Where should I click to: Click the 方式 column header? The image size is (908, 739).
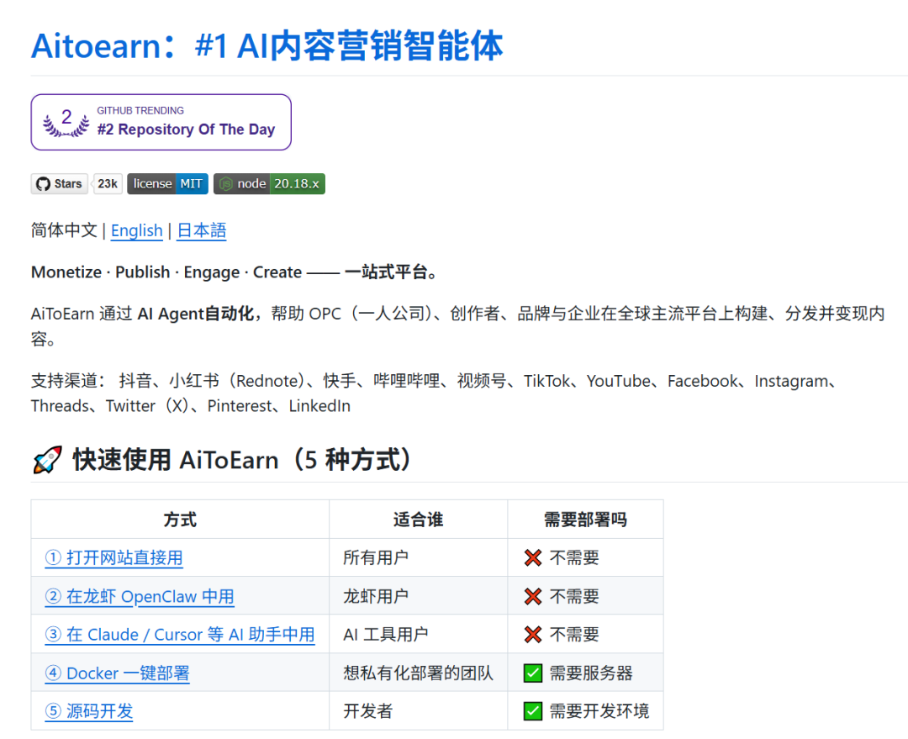pos(180,520)
